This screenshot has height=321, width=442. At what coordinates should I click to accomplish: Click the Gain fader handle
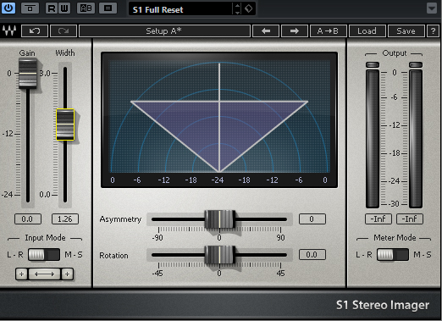(28, 74)
